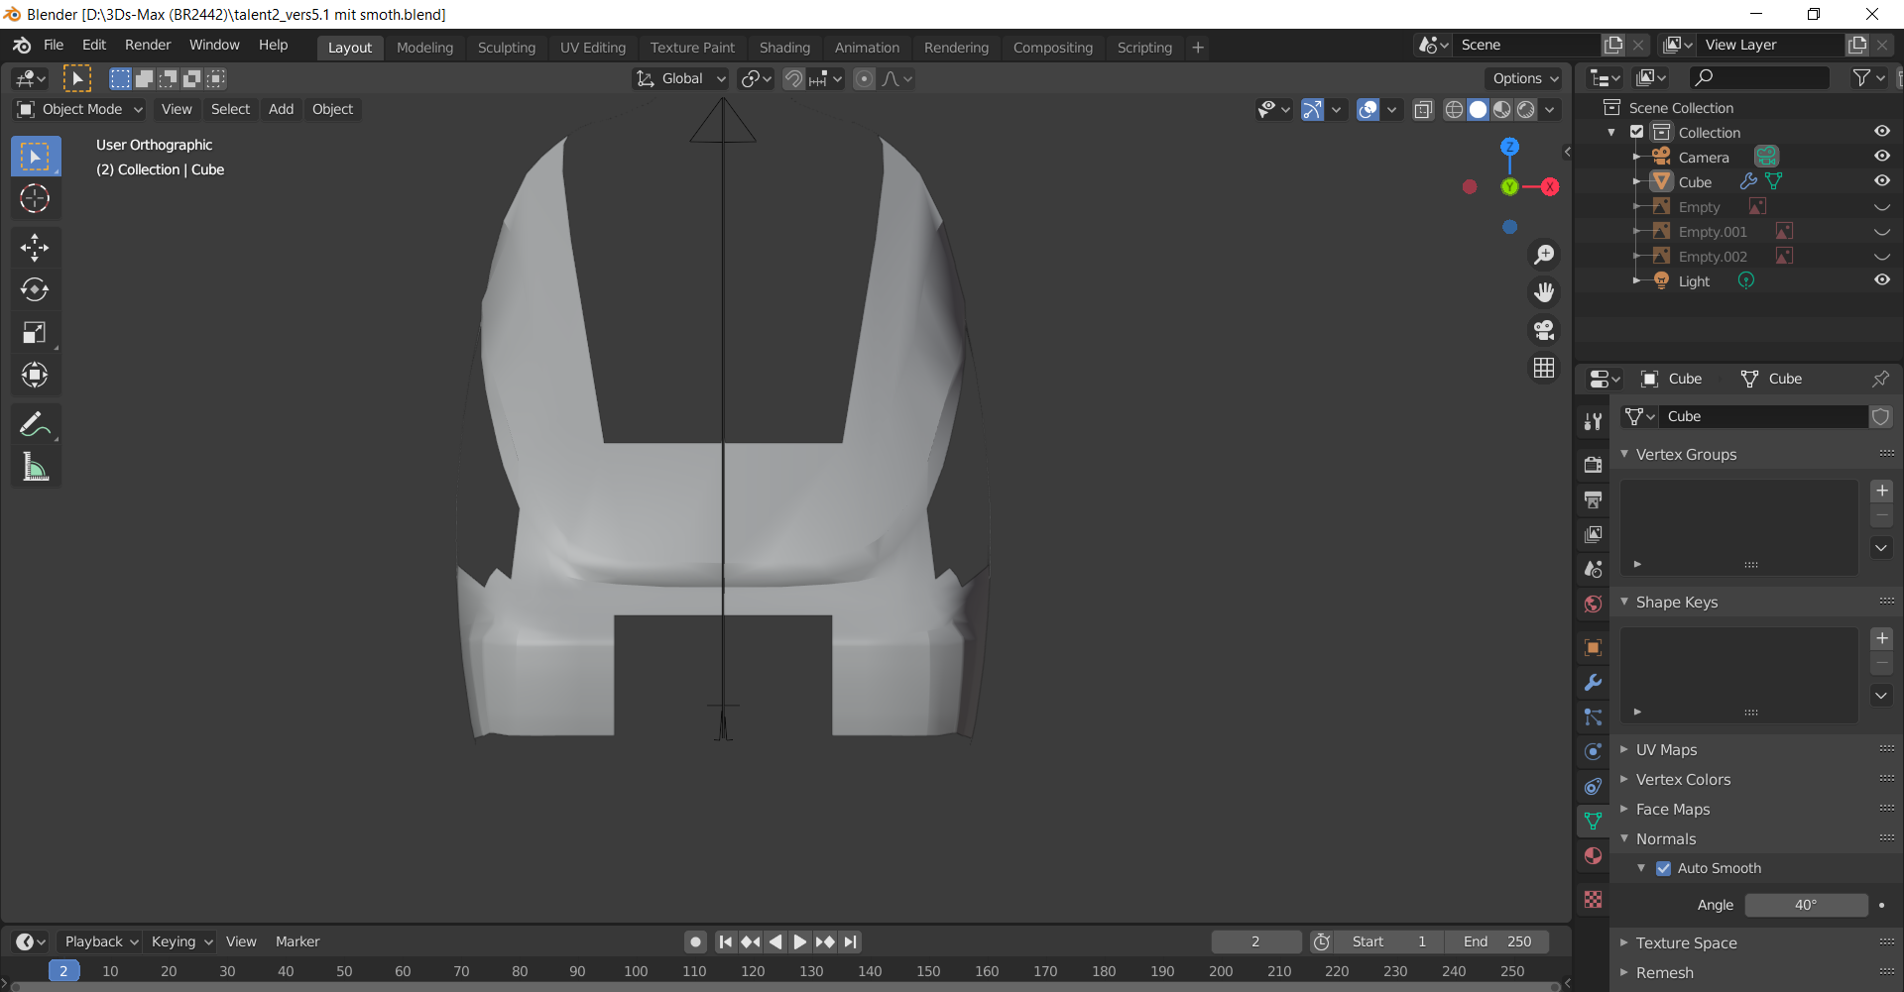Select the Measure tool
This screenshot has width=1904, height=992.
[35, 468]
